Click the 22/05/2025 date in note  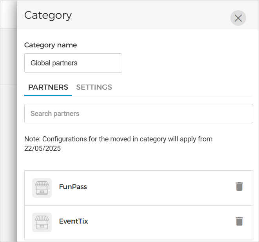(42, 149)
